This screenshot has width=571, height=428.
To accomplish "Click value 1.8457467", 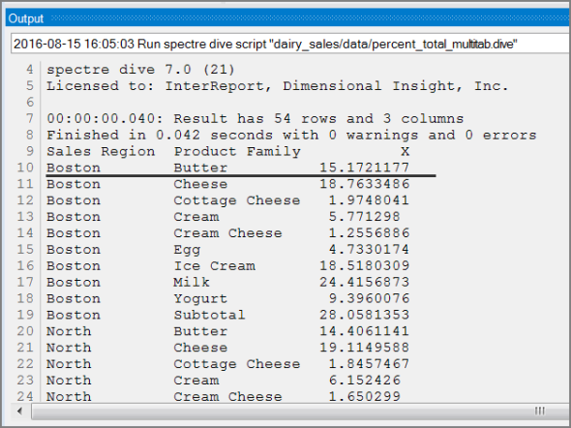I will pyautogui.click(x=369, y=364).
